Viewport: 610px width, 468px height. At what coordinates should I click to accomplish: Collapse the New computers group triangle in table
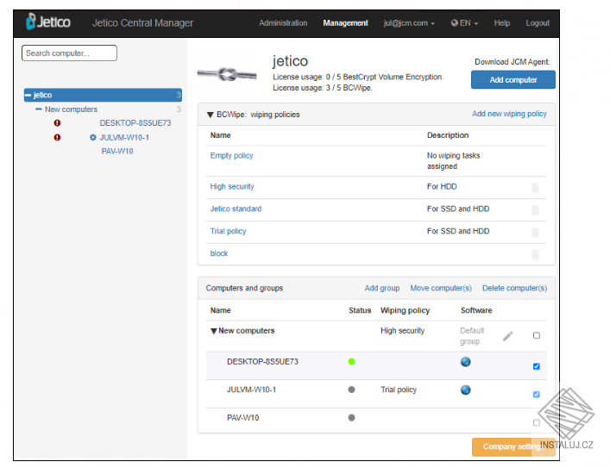click(x=214, y=331)
